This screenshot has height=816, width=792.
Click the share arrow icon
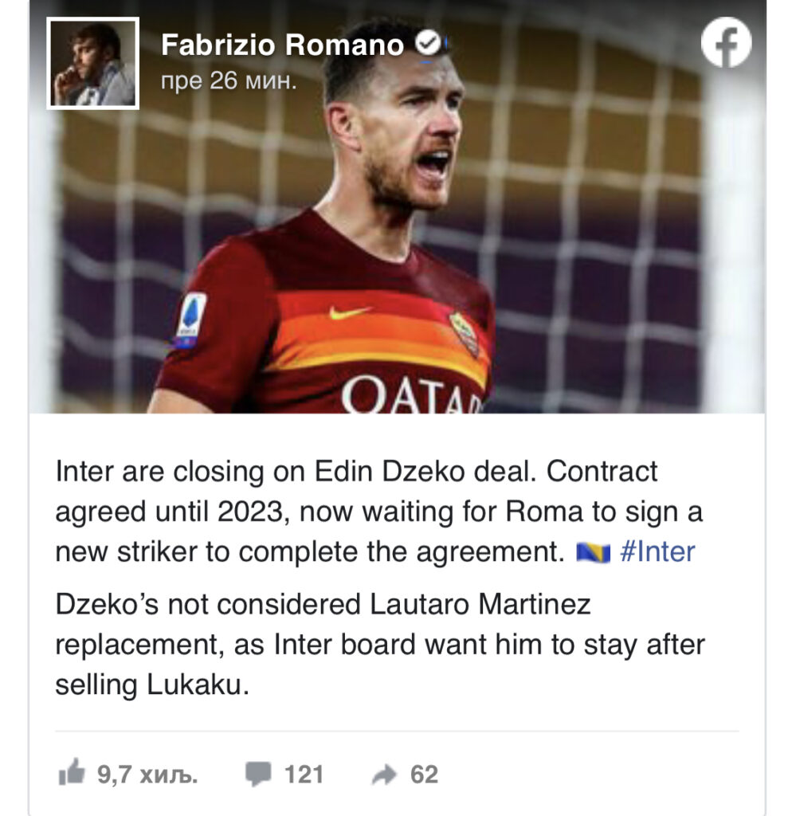pos(385,775)
